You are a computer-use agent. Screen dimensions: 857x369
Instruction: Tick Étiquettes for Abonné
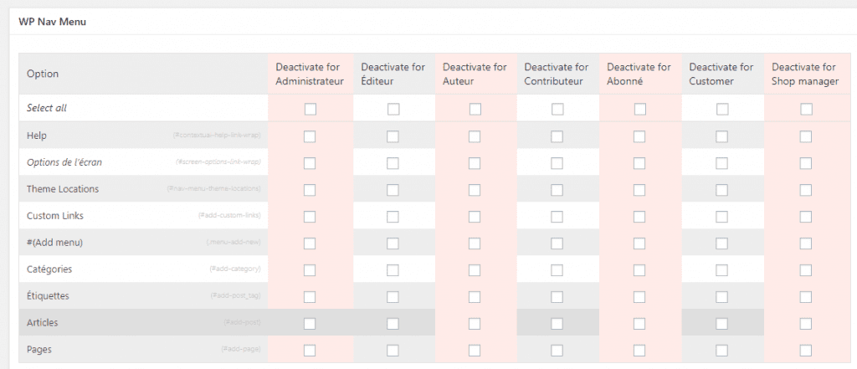(640, 296)
